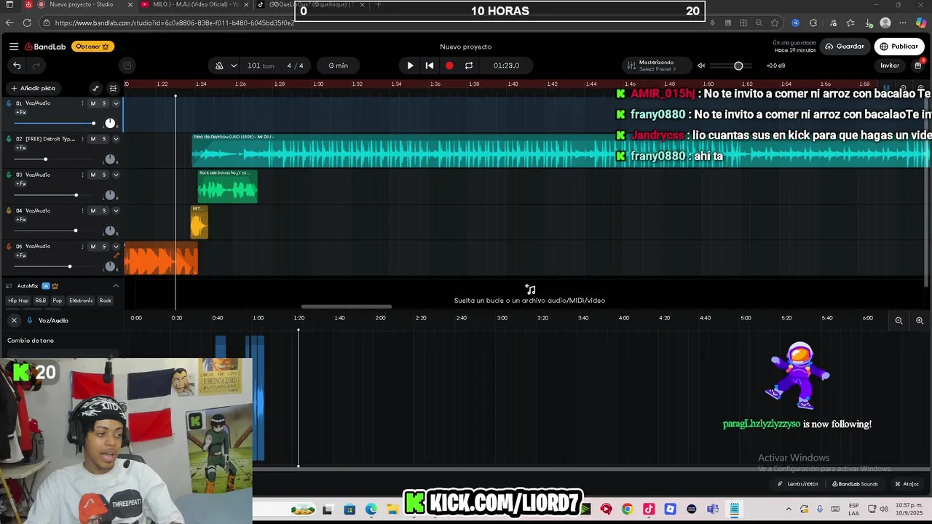Open the BandLab hamburger menu
932x524 pixels.
[x=14, y=47]
